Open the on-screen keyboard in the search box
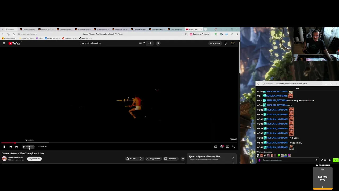The height and width of the screenshot is (191, 339). click(140, 43)
